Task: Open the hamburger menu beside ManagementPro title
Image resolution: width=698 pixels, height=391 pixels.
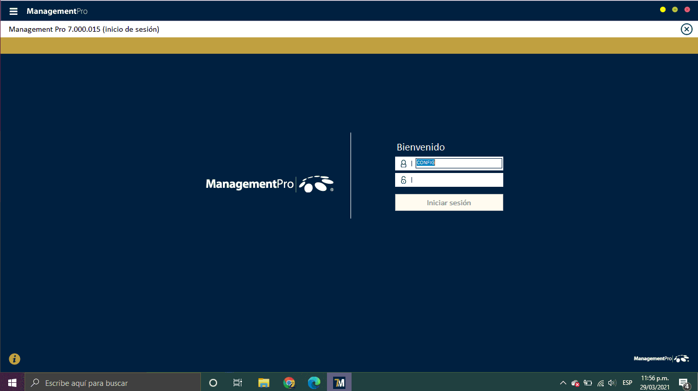Action: 14,11
